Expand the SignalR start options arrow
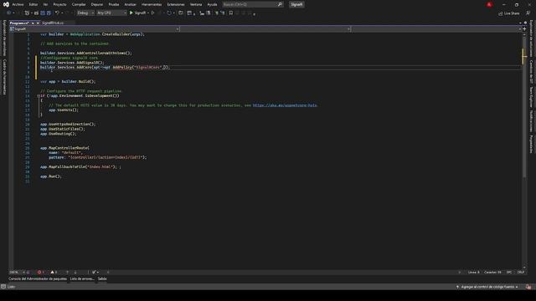 coord(148,13)
